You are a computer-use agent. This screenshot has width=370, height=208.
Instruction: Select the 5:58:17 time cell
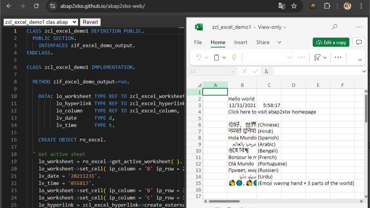269,105
